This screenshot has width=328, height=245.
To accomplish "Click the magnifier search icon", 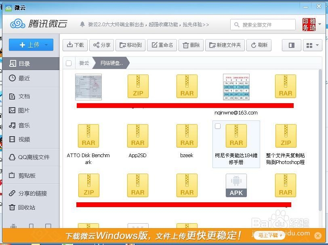I will (237, 25).
